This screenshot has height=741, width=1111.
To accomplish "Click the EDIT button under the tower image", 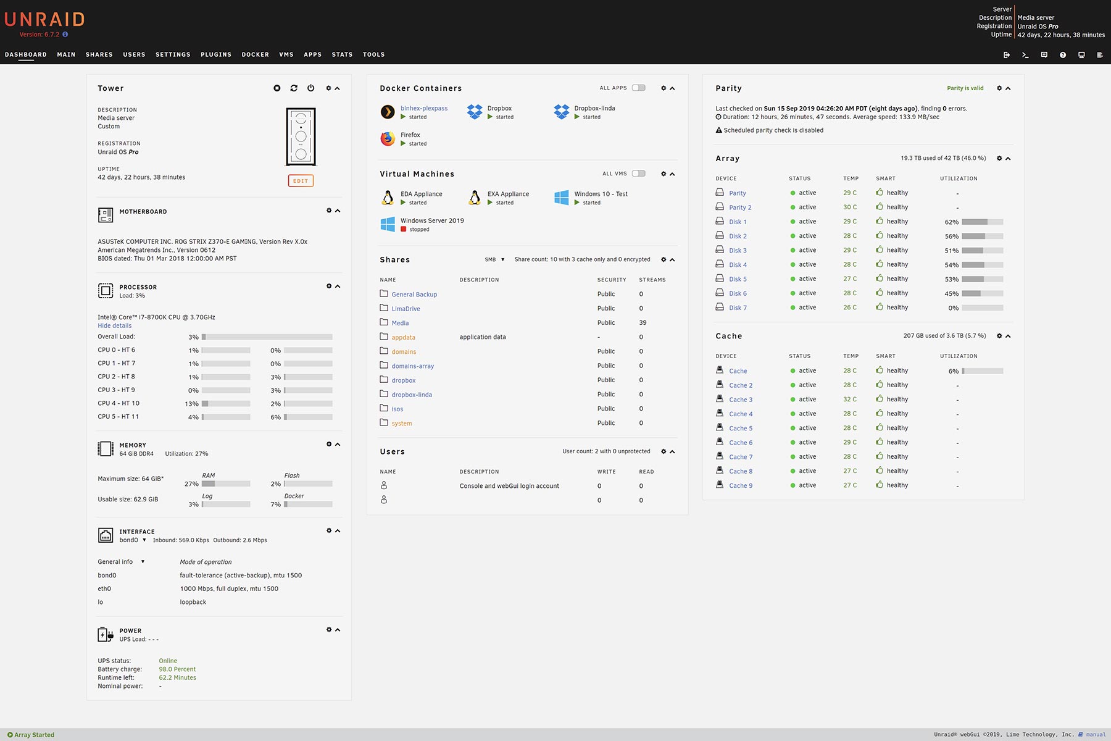I will click(301, 181).
